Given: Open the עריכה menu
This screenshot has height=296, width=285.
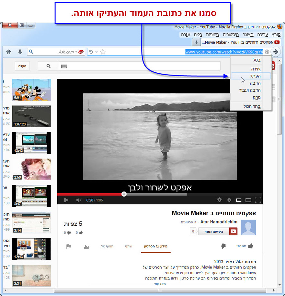Looking at the screenshot, I should click(x=262, y=35).
